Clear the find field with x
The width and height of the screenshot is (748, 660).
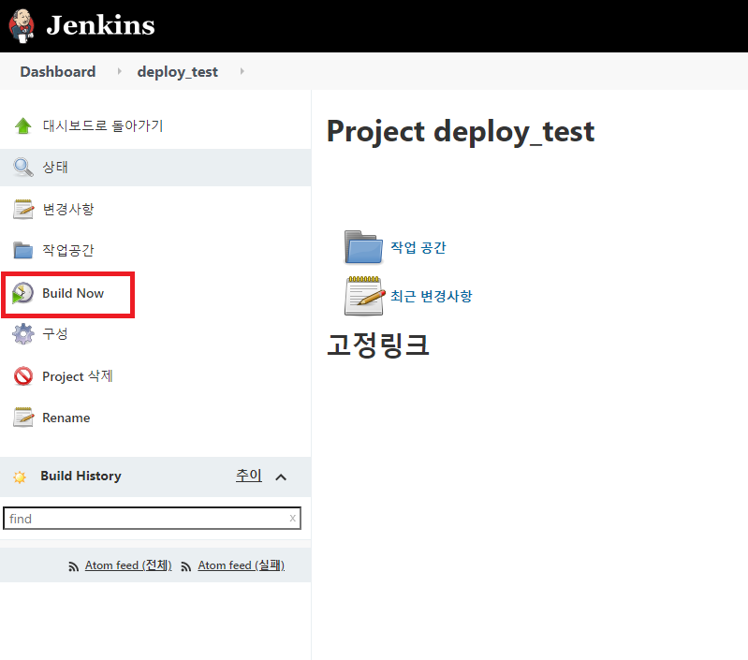tap(292, 519)
